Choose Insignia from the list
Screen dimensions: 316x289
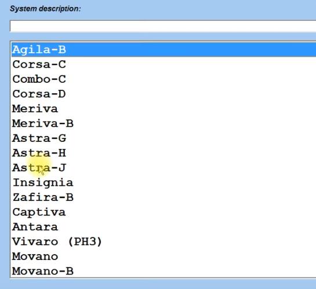(43, 183)
